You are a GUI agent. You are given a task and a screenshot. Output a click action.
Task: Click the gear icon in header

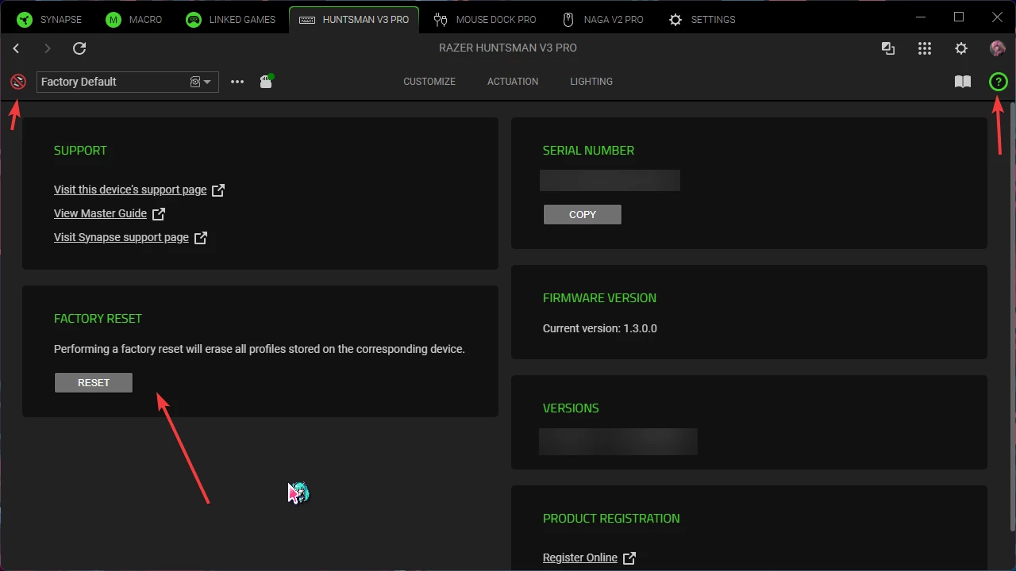click(961, 48)
